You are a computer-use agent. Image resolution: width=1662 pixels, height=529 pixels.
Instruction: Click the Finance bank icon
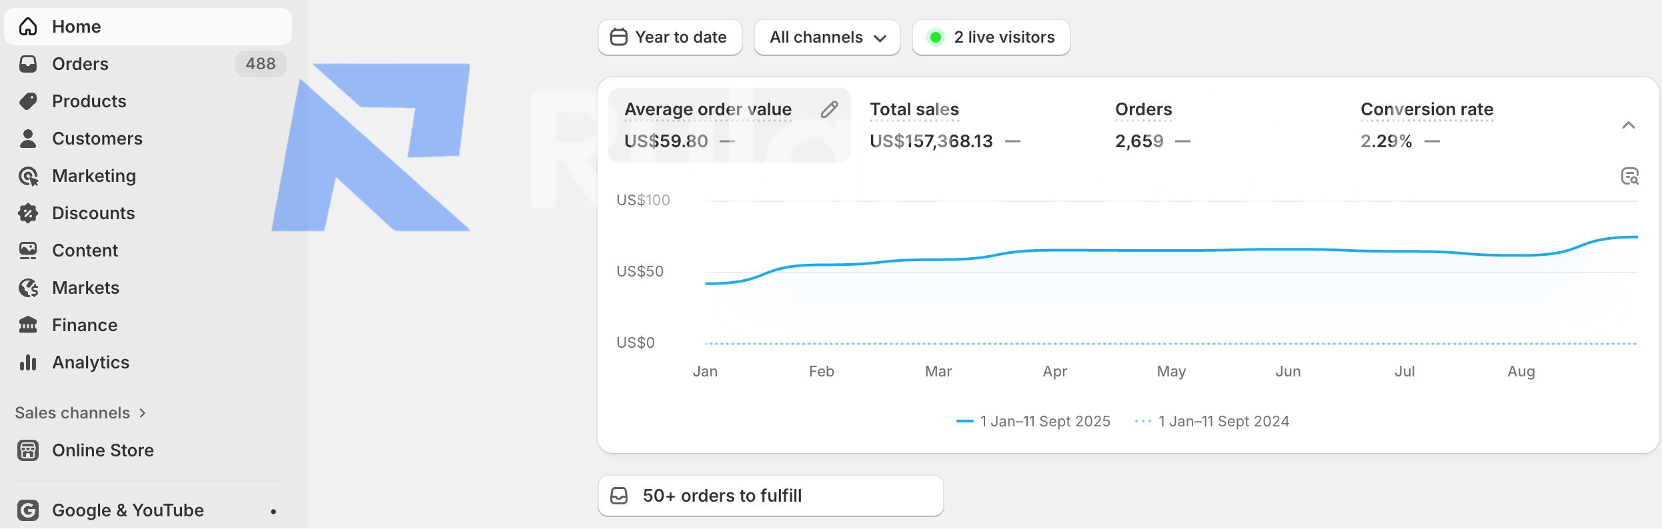point(28,325)
